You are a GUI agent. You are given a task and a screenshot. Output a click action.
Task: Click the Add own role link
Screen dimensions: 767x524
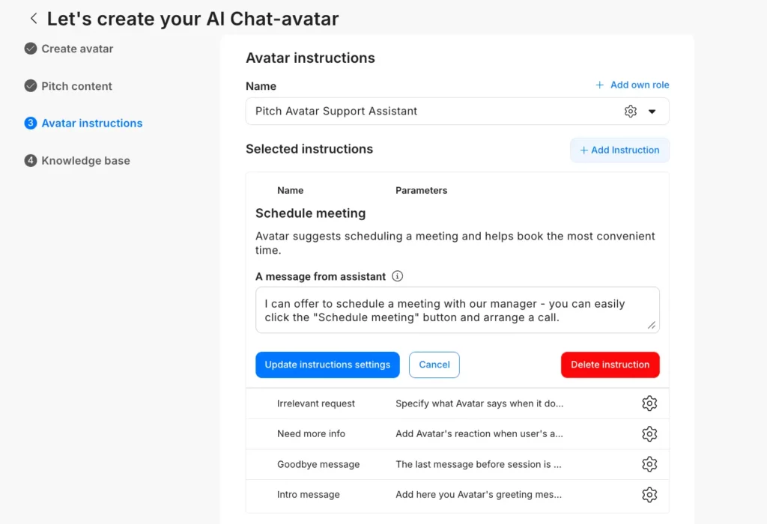click(x=632, y=85)
